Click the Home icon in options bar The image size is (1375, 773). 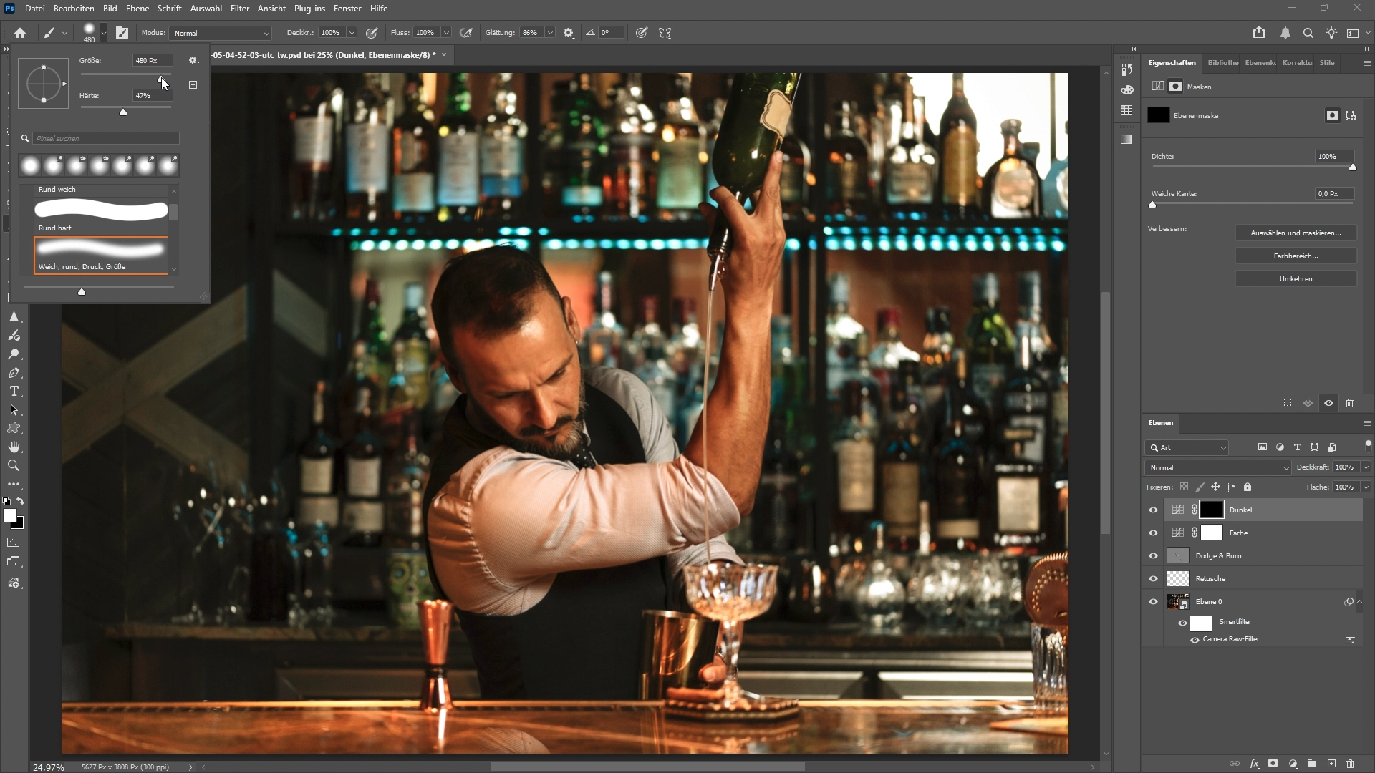click(x=20, y=33)
